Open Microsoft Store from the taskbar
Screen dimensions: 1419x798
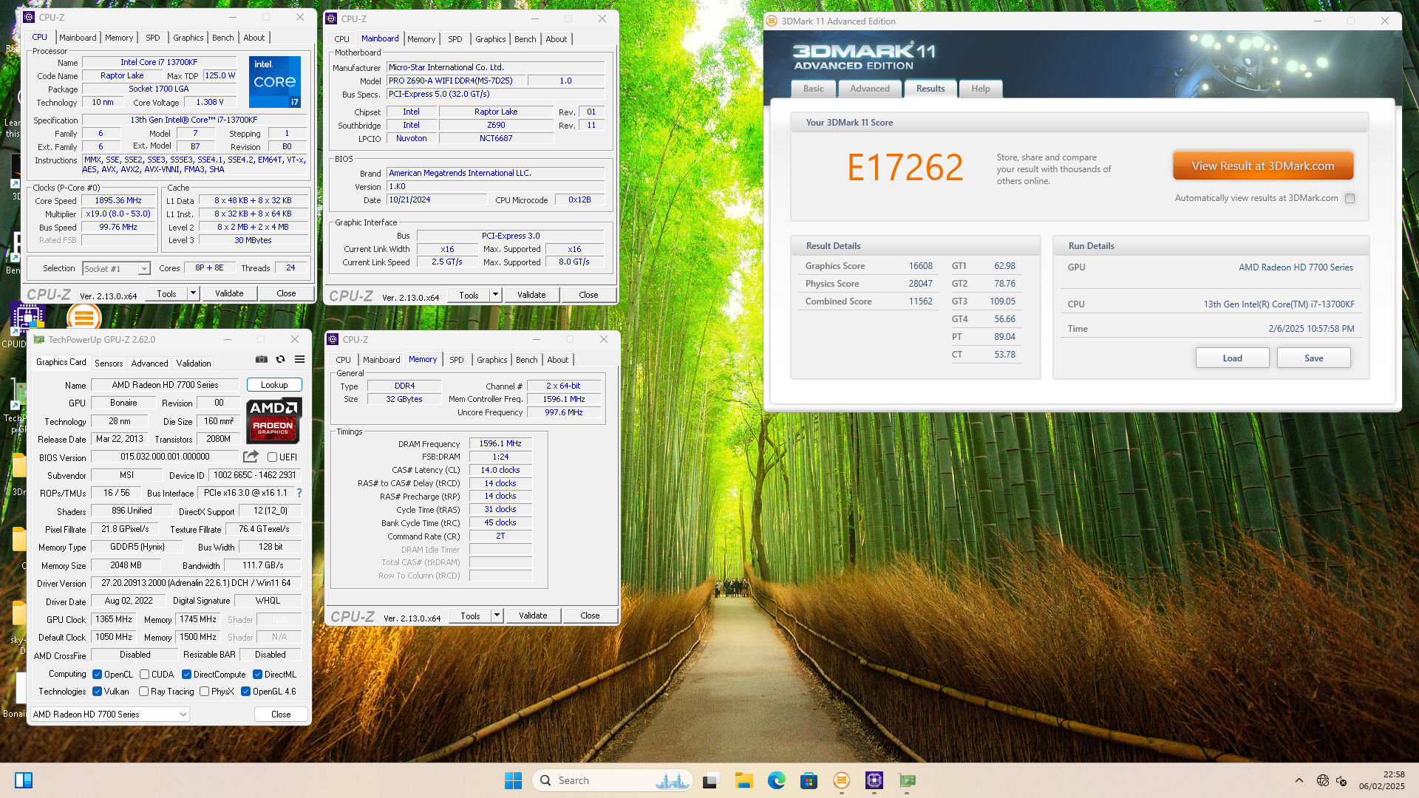(x=809, y=780)
